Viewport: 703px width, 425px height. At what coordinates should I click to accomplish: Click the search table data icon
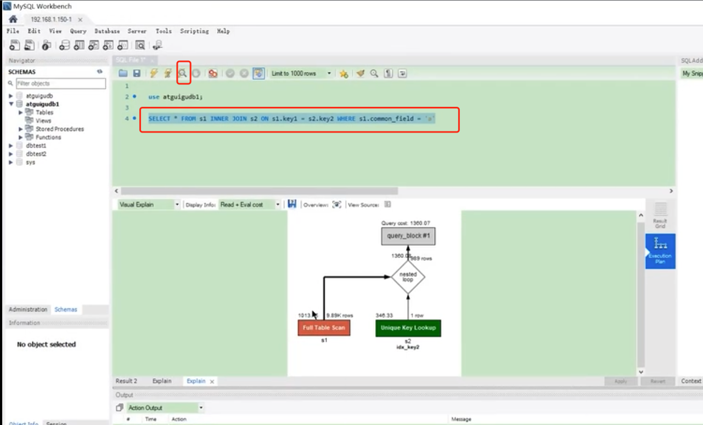click(x=140, y=45)
